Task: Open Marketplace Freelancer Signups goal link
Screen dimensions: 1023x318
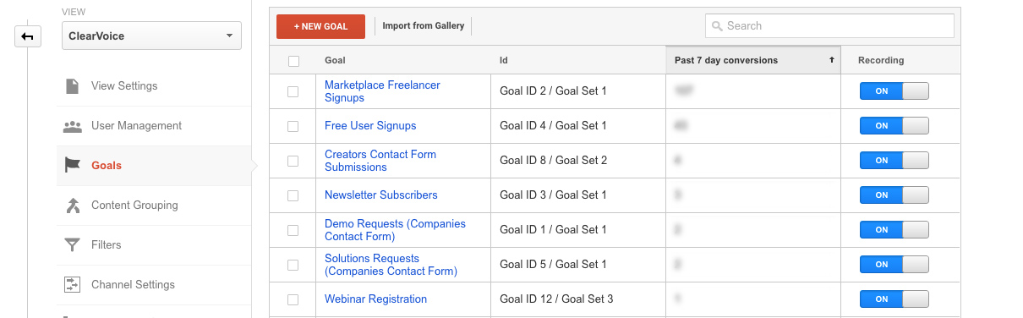Action: (x=382, y=91)
